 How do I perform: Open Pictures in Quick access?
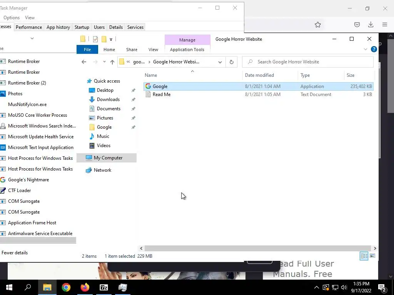[x=105, y=118]
